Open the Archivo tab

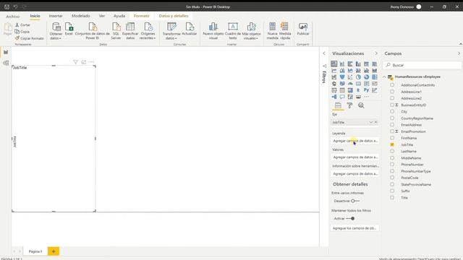click(x=13, y=17)
